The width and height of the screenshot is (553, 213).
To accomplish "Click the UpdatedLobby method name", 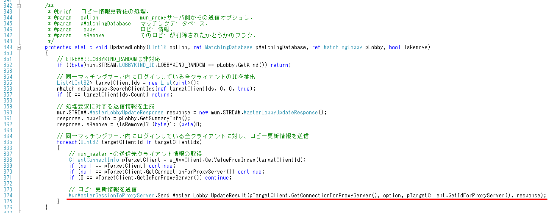I will pyautogui.click(x=128, y=47).
